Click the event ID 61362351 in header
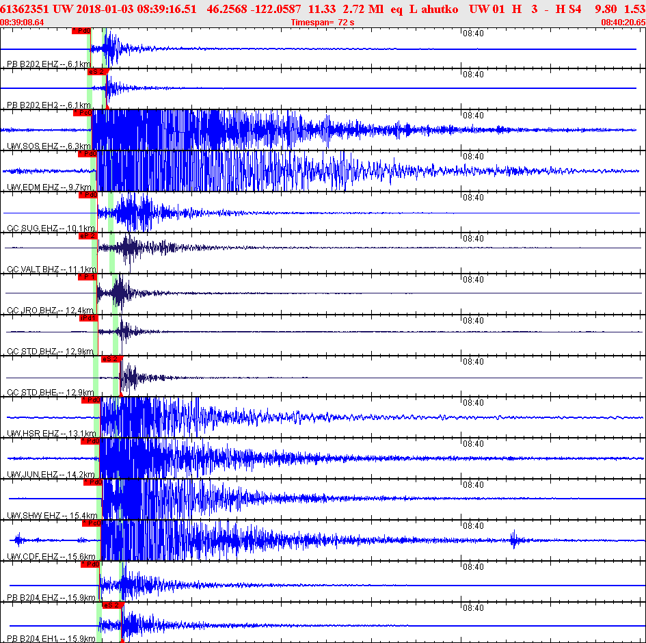Viewport: 646px width, 643px height. (x=25, y=9)
